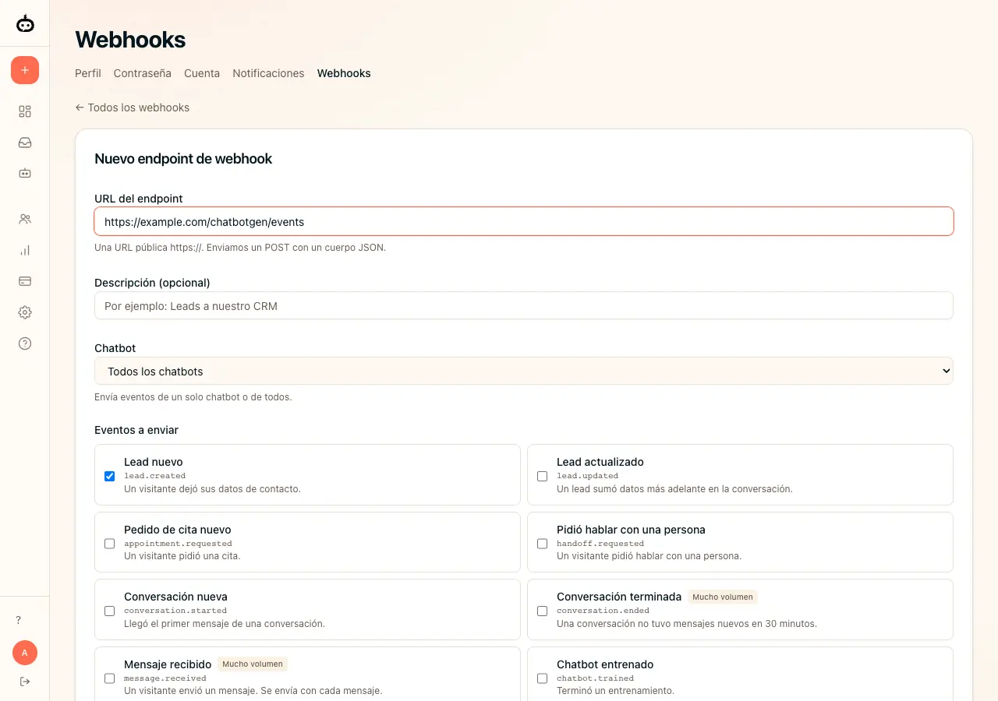Click the small question mark near bottom
The height and width of the screenshot is (701, 998).
click(x=19, y=620)
